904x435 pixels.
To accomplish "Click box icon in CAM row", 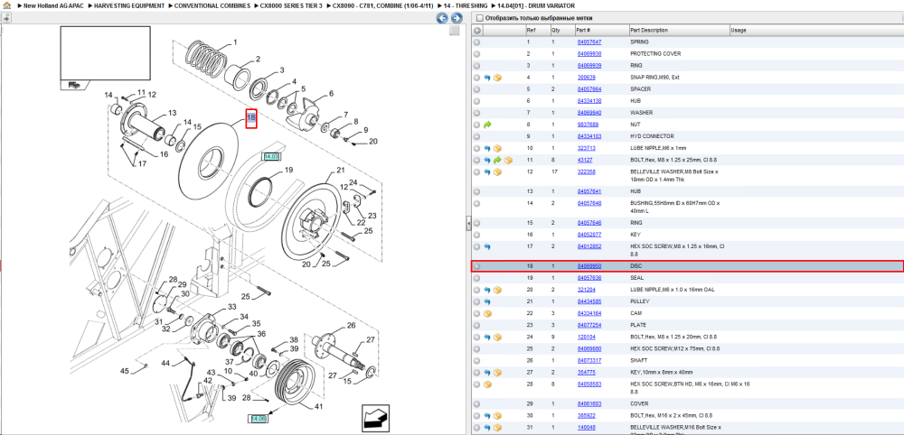I will click(487, 313).
